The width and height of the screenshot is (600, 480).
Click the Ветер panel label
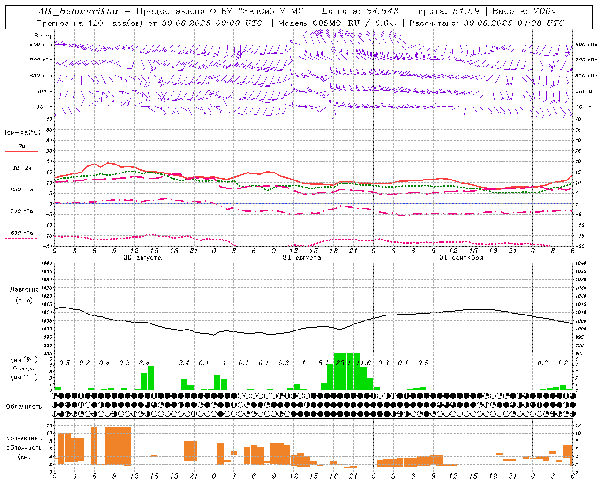tap(43, 36)
